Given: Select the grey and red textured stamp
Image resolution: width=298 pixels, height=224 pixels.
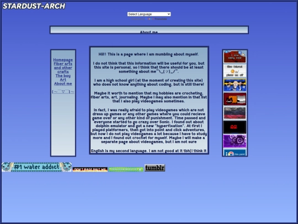Looking at the screenshot, I should (235, 113).
